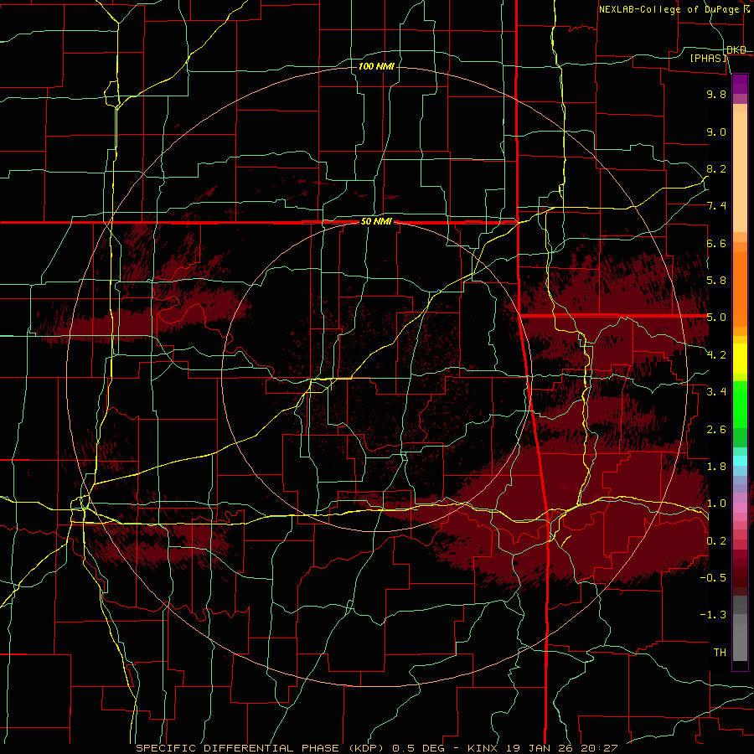
Task: Click the 4.2 scale value
Action: click(716, 355)
